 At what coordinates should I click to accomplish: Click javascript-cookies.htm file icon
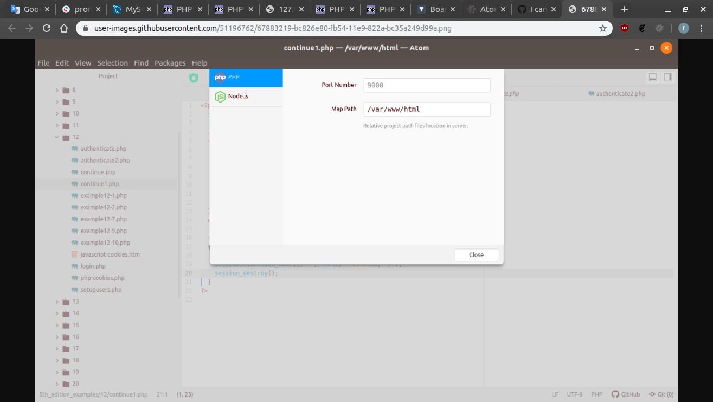[75, 254]
